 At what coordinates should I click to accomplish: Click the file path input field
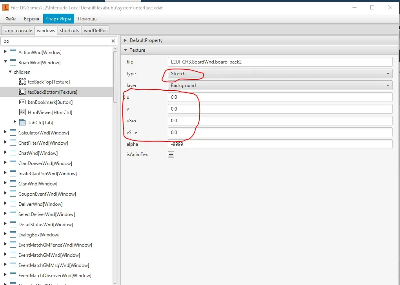coord(280,62)
